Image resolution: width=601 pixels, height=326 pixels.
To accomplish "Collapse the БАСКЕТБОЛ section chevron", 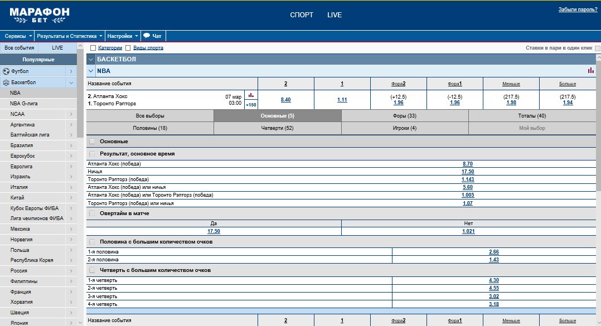I will (x=91, y=59).
